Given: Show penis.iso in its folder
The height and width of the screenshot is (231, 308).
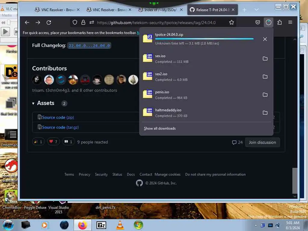Looking at the screenshot, I should [x=265, y=95].
